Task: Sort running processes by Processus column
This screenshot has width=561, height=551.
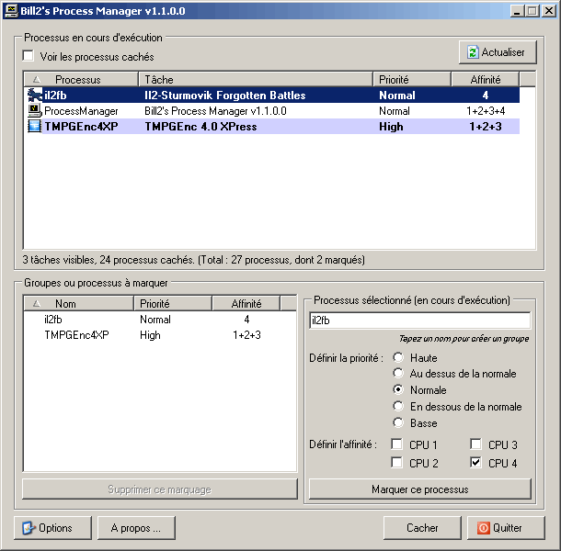Action: click(x=81, y=79)
